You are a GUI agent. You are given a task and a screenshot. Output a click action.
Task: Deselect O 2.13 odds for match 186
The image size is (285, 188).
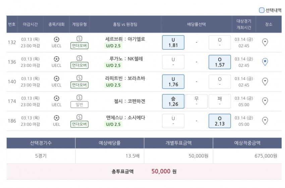[x=220, y=121]
